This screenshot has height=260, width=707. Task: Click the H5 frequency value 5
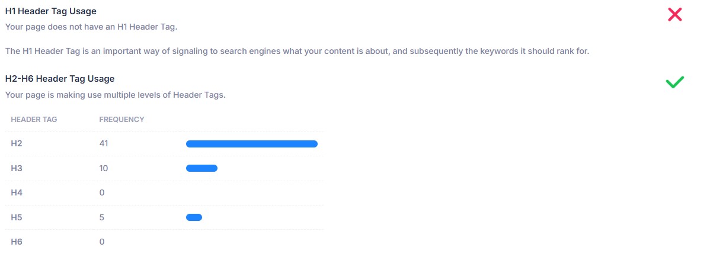[x=102, y=217]
